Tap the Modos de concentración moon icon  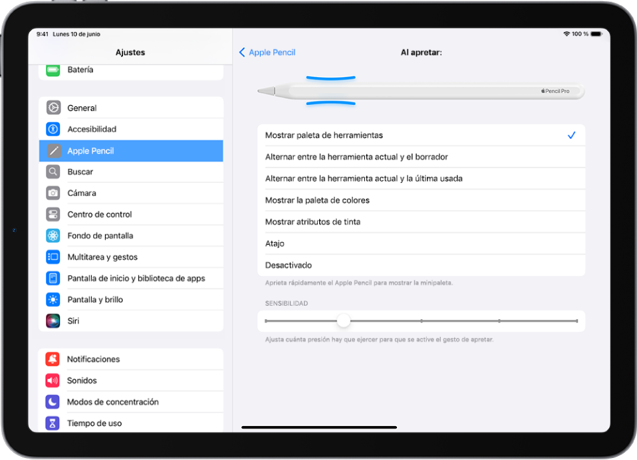[53, 402]
